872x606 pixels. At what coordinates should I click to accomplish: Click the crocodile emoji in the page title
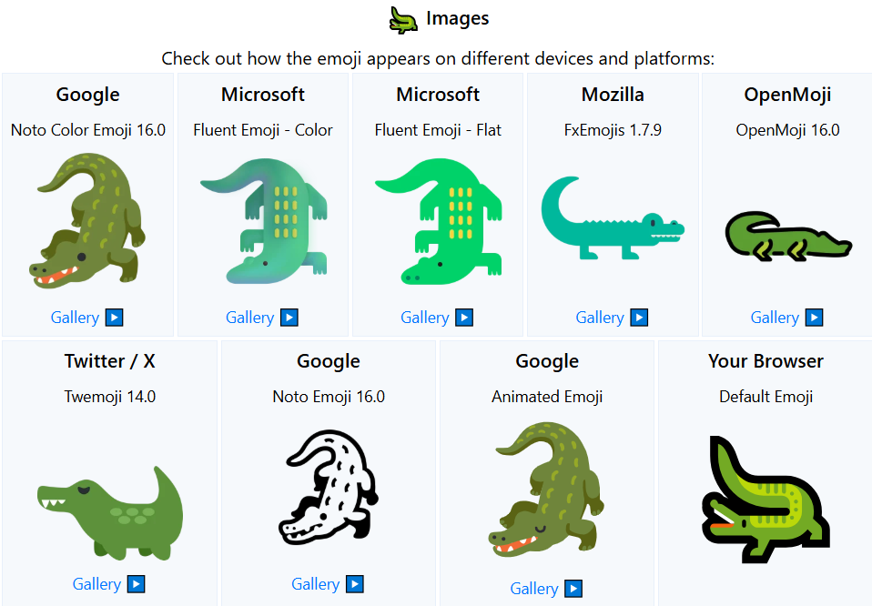404,17
